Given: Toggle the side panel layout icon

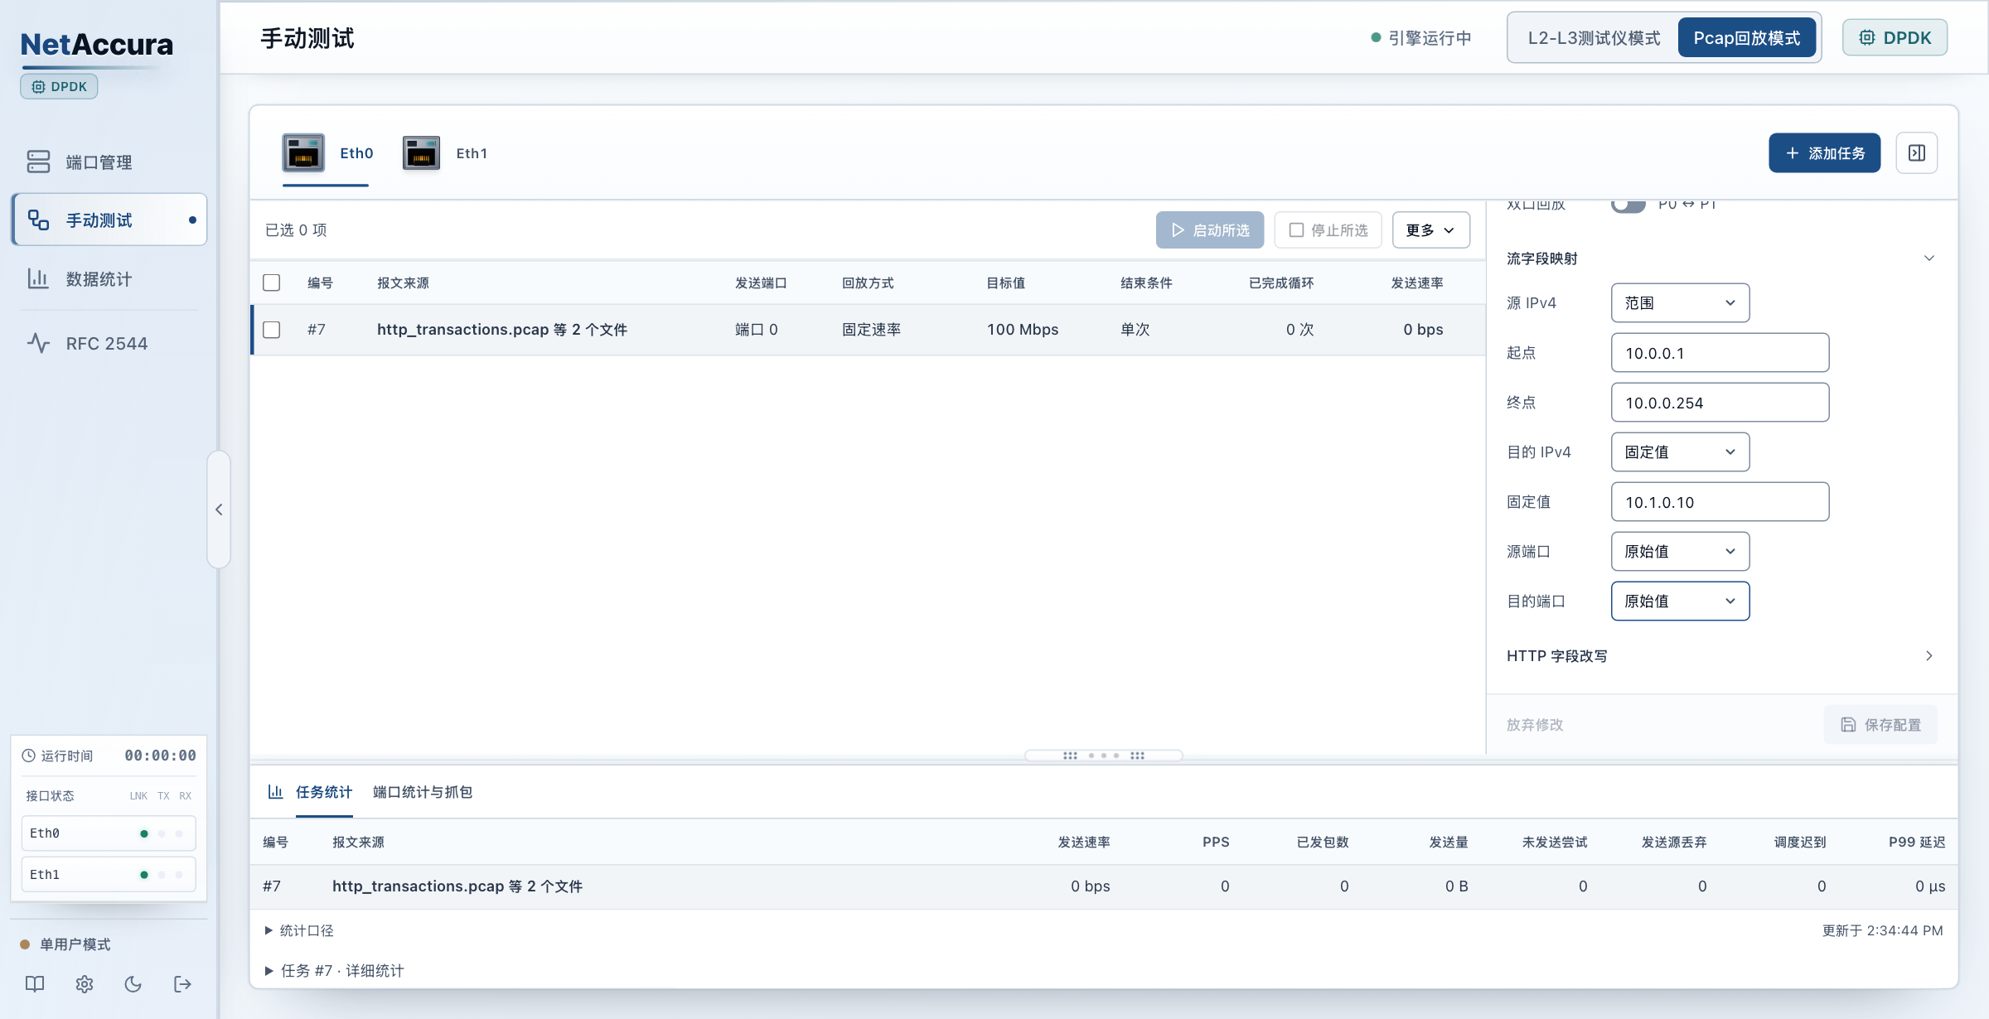Looking at the screenshot, I should click(1917, 153).
